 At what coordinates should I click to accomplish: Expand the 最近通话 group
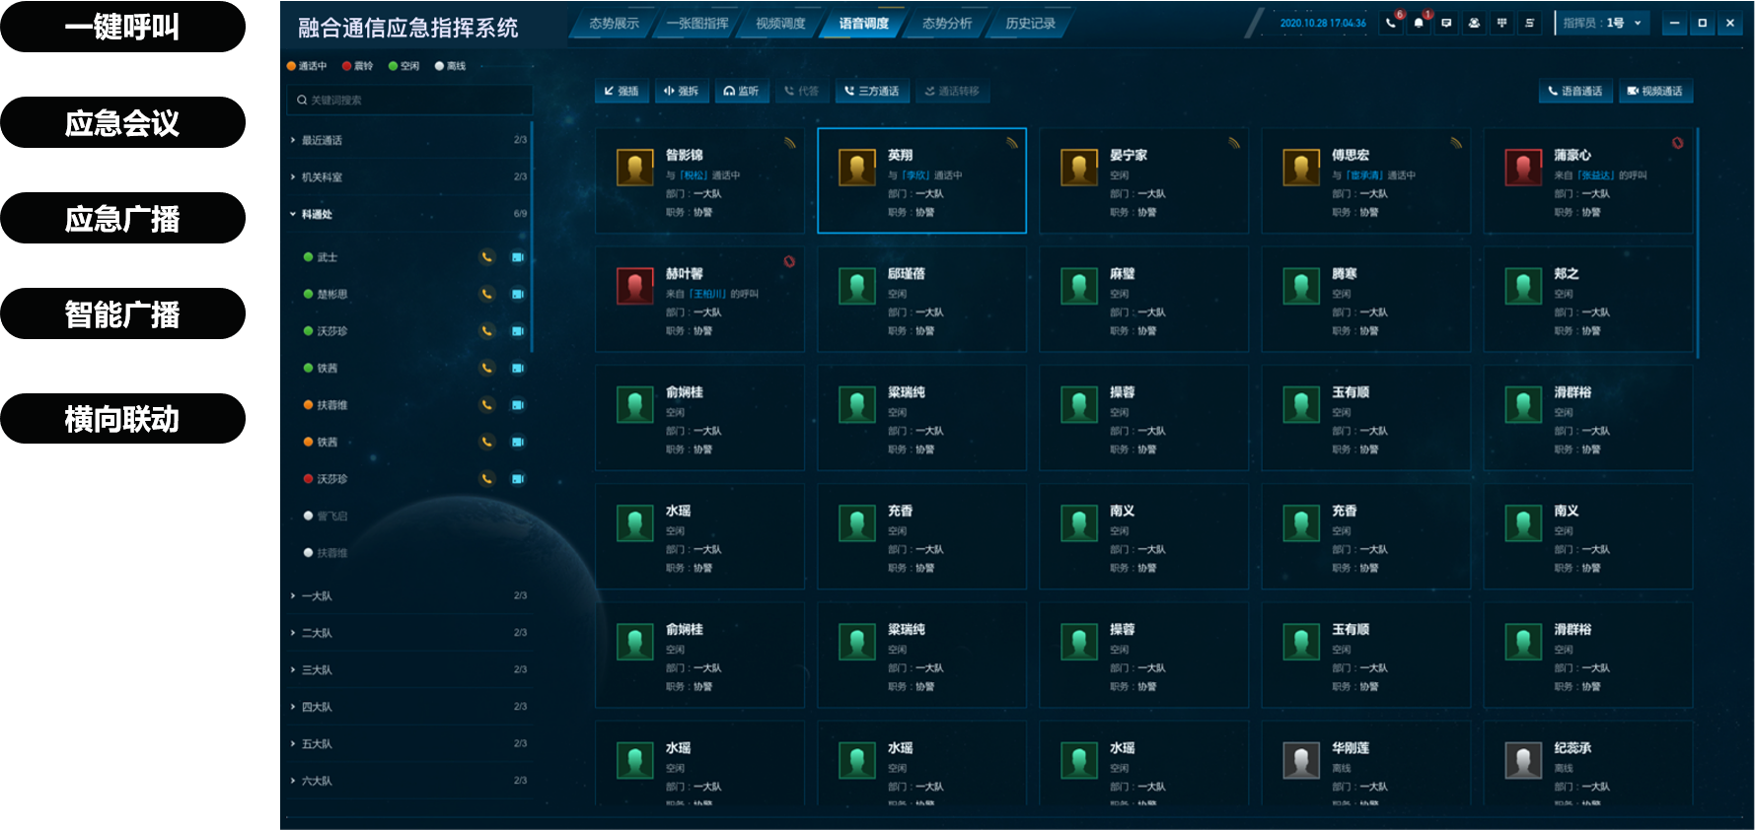pos(409,140)
